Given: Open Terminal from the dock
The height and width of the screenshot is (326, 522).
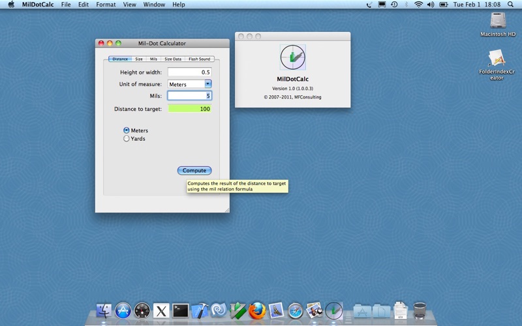Looking at the screenshot, I should 181,311.
